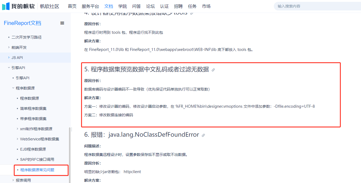Click anchor link icon beside heading 6
The height and width of the screenshot is (183, 361).
pos(203,135)
